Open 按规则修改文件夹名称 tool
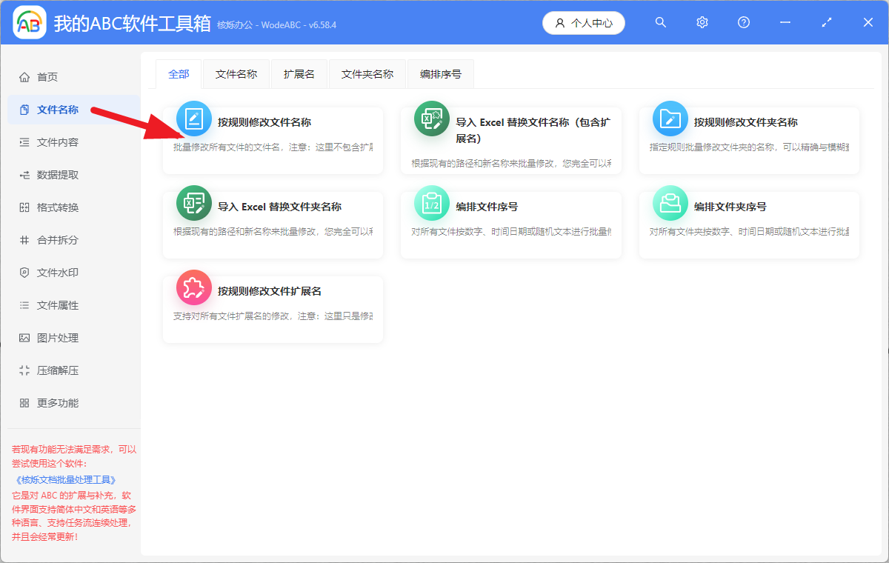Image resolution: width=889 pixels, height=563 pixels. tap(670, 118)
